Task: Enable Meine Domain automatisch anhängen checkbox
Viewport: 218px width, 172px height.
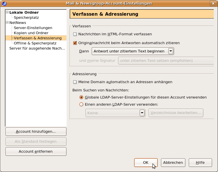Action: tap(75, 82)
